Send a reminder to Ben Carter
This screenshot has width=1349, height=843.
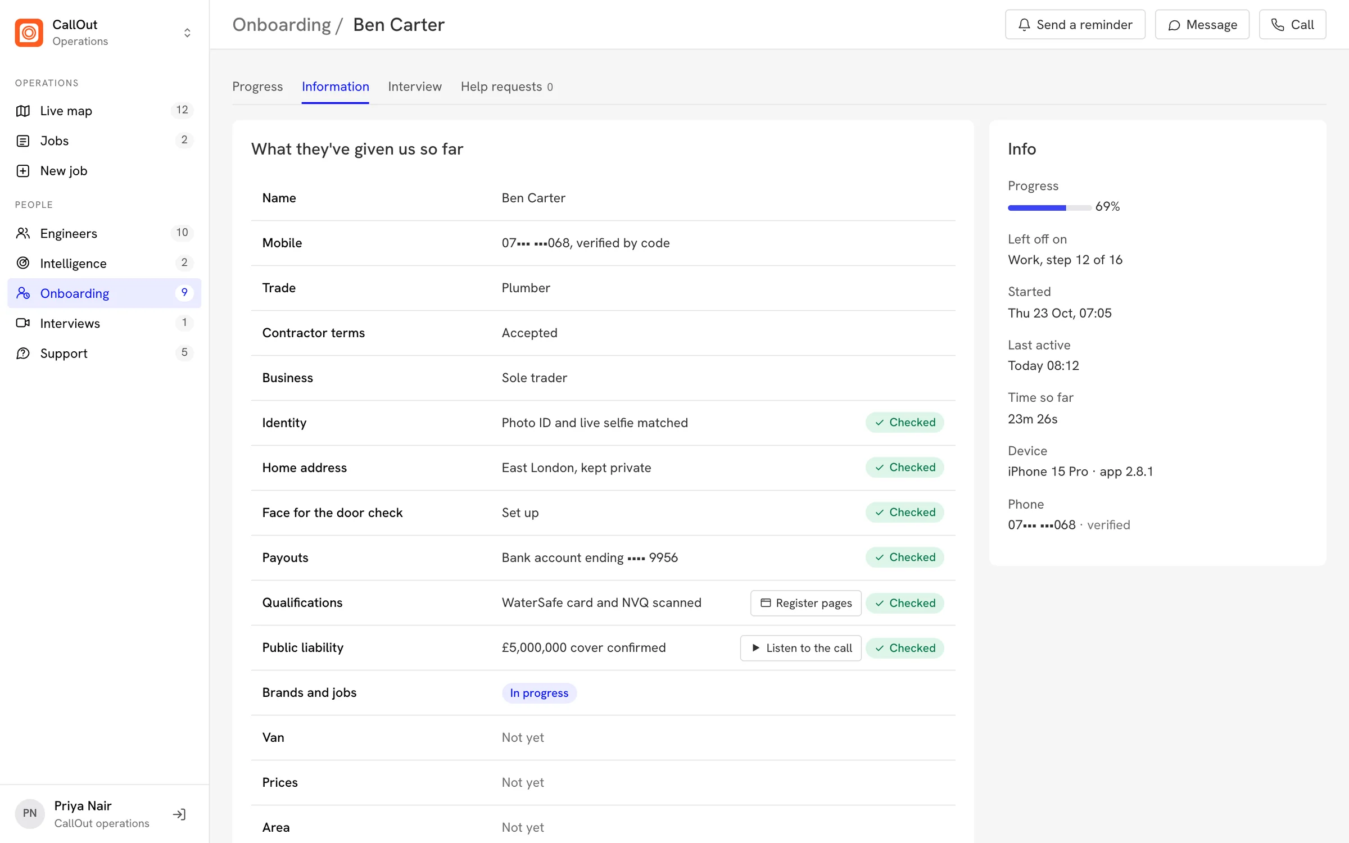click(x=1075, y=25)
